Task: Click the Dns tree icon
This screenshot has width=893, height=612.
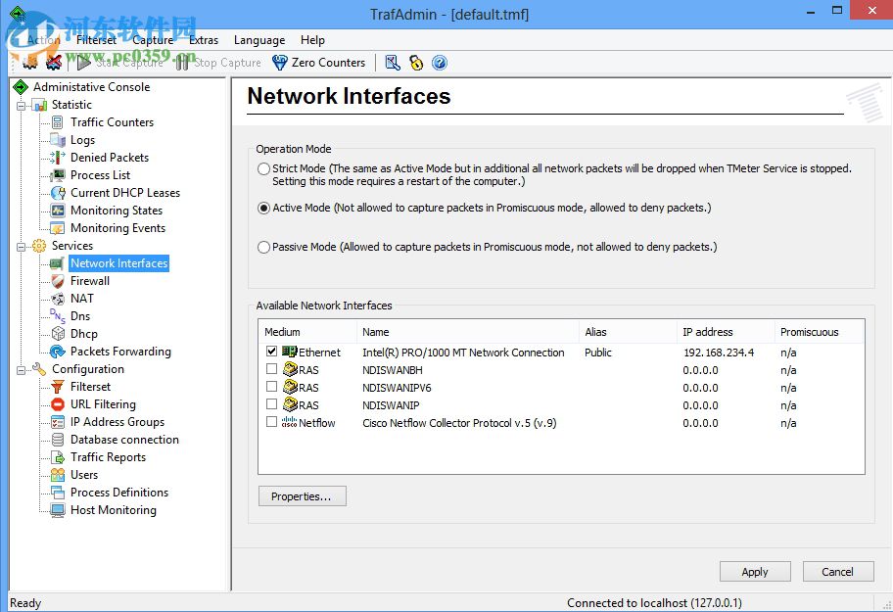Action: 58,316
